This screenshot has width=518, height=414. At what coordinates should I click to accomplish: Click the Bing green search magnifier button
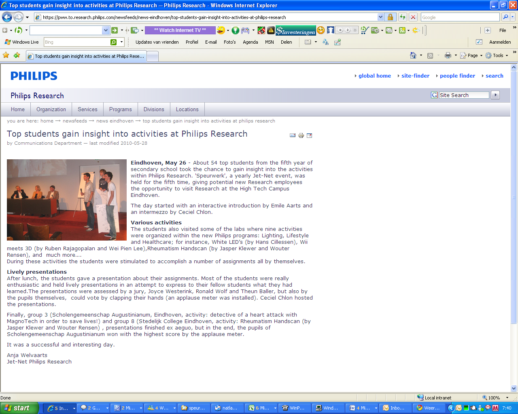click(x=114, y=42)
